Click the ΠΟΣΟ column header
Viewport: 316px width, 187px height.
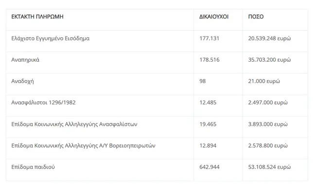[x=256, y=17]
